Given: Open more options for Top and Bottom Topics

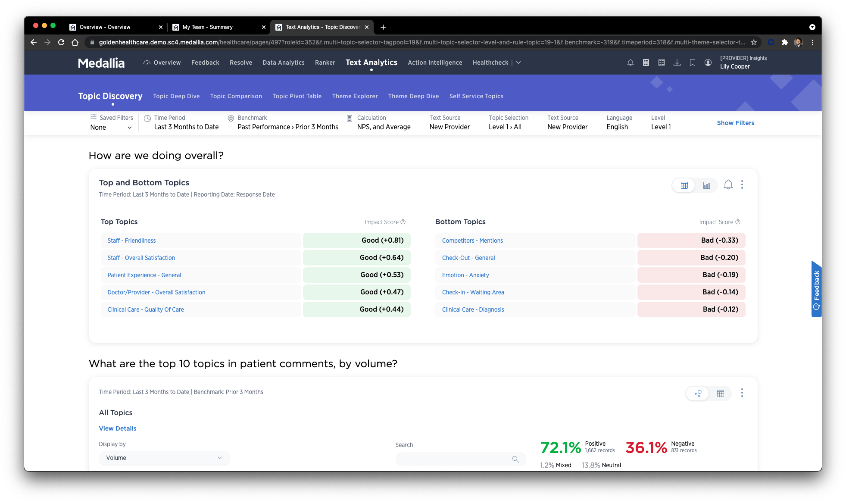Looking at the screenshot, I should pos(742,185).
